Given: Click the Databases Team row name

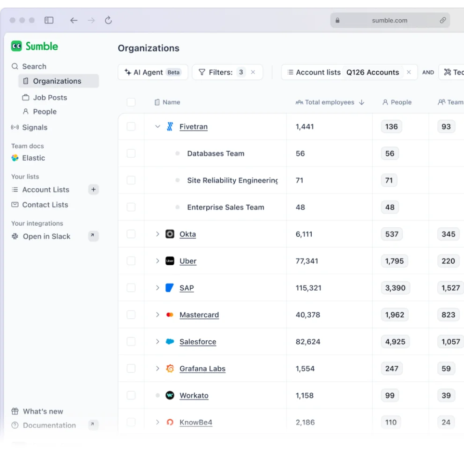Looking at the screenshot, I should [x=216, y=154].
